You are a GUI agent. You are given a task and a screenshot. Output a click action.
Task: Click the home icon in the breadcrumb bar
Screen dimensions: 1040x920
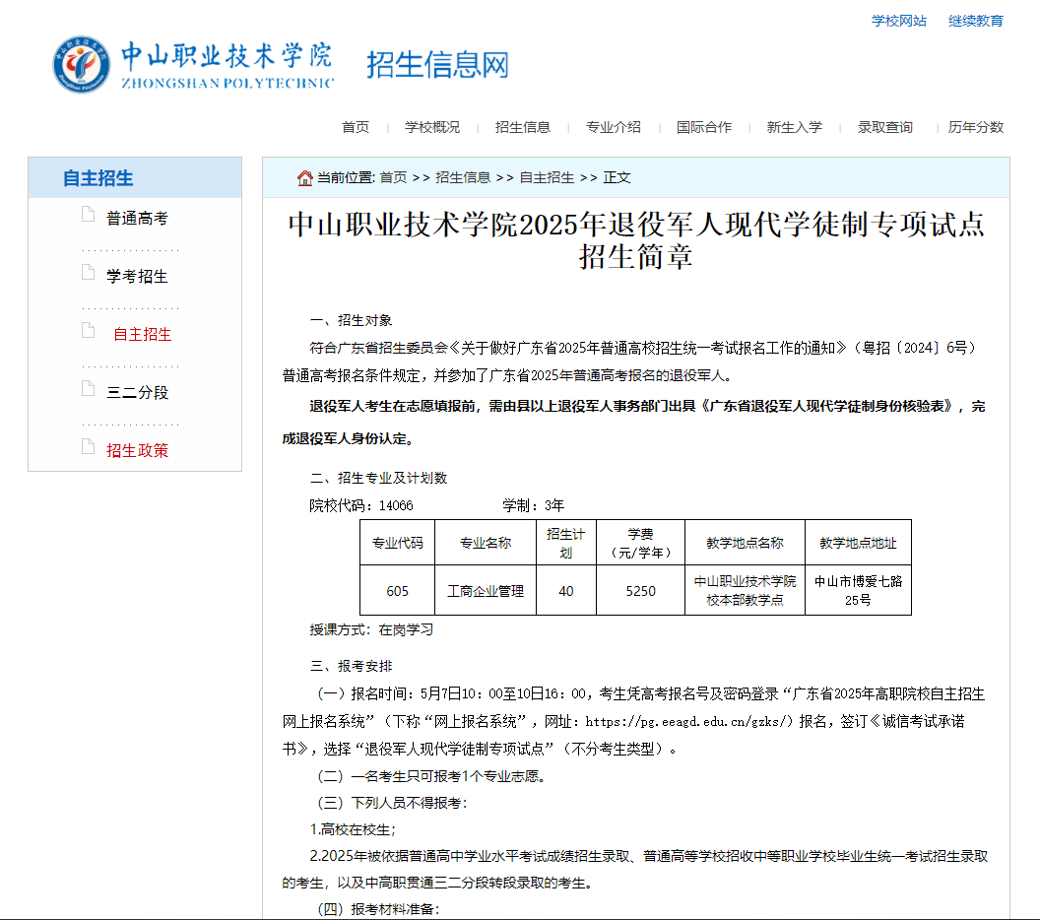tap(303, 177)
